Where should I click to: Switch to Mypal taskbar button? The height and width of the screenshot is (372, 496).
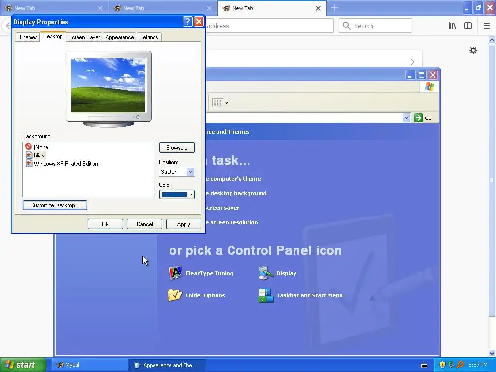[x=90, y=365]
